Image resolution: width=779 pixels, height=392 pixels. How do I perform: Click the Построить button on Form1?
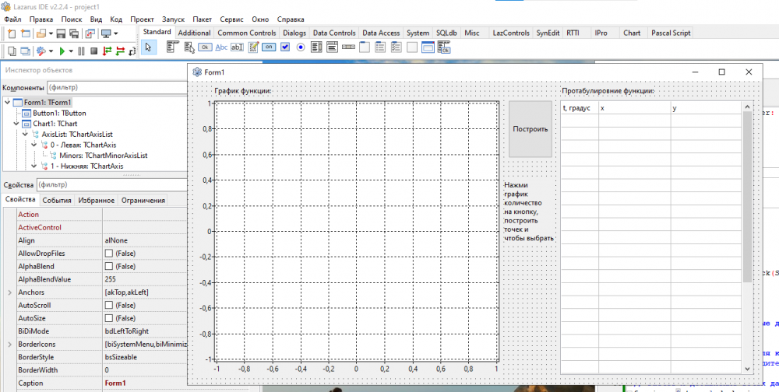[x=530, y=129]
